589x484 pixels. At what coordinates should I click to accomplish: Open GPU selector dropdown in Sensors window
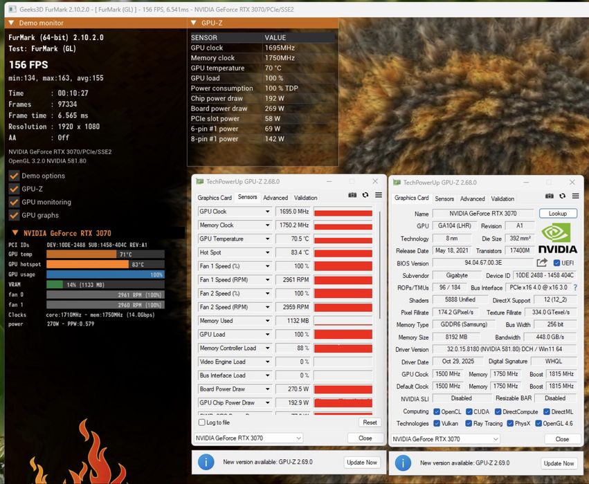(x=248, y=438)
